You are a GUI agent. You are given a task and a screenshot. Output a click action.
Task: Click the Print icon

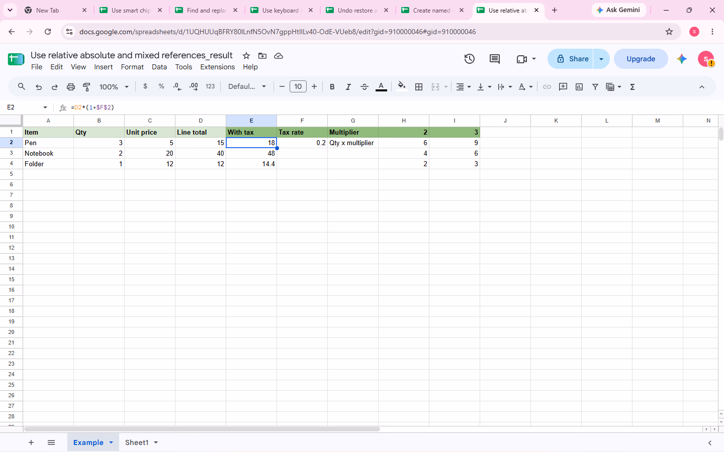coord(71,87)
